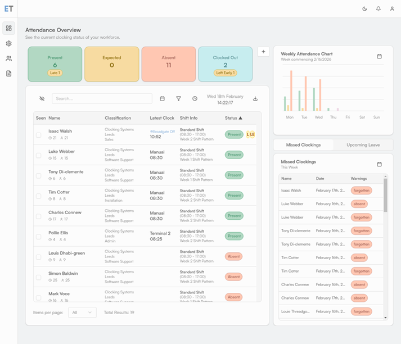Click the employee search field
The width and height of the screenshot is (401, 344).
click(x=102, y=99)
